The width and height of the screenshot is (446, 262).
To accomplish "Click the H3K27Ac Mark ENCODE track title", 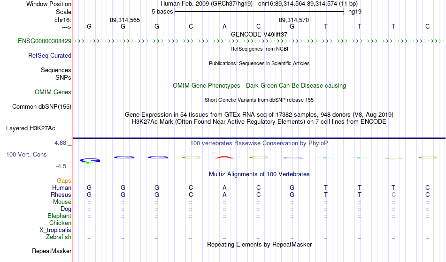I will (x=259, y=122).
